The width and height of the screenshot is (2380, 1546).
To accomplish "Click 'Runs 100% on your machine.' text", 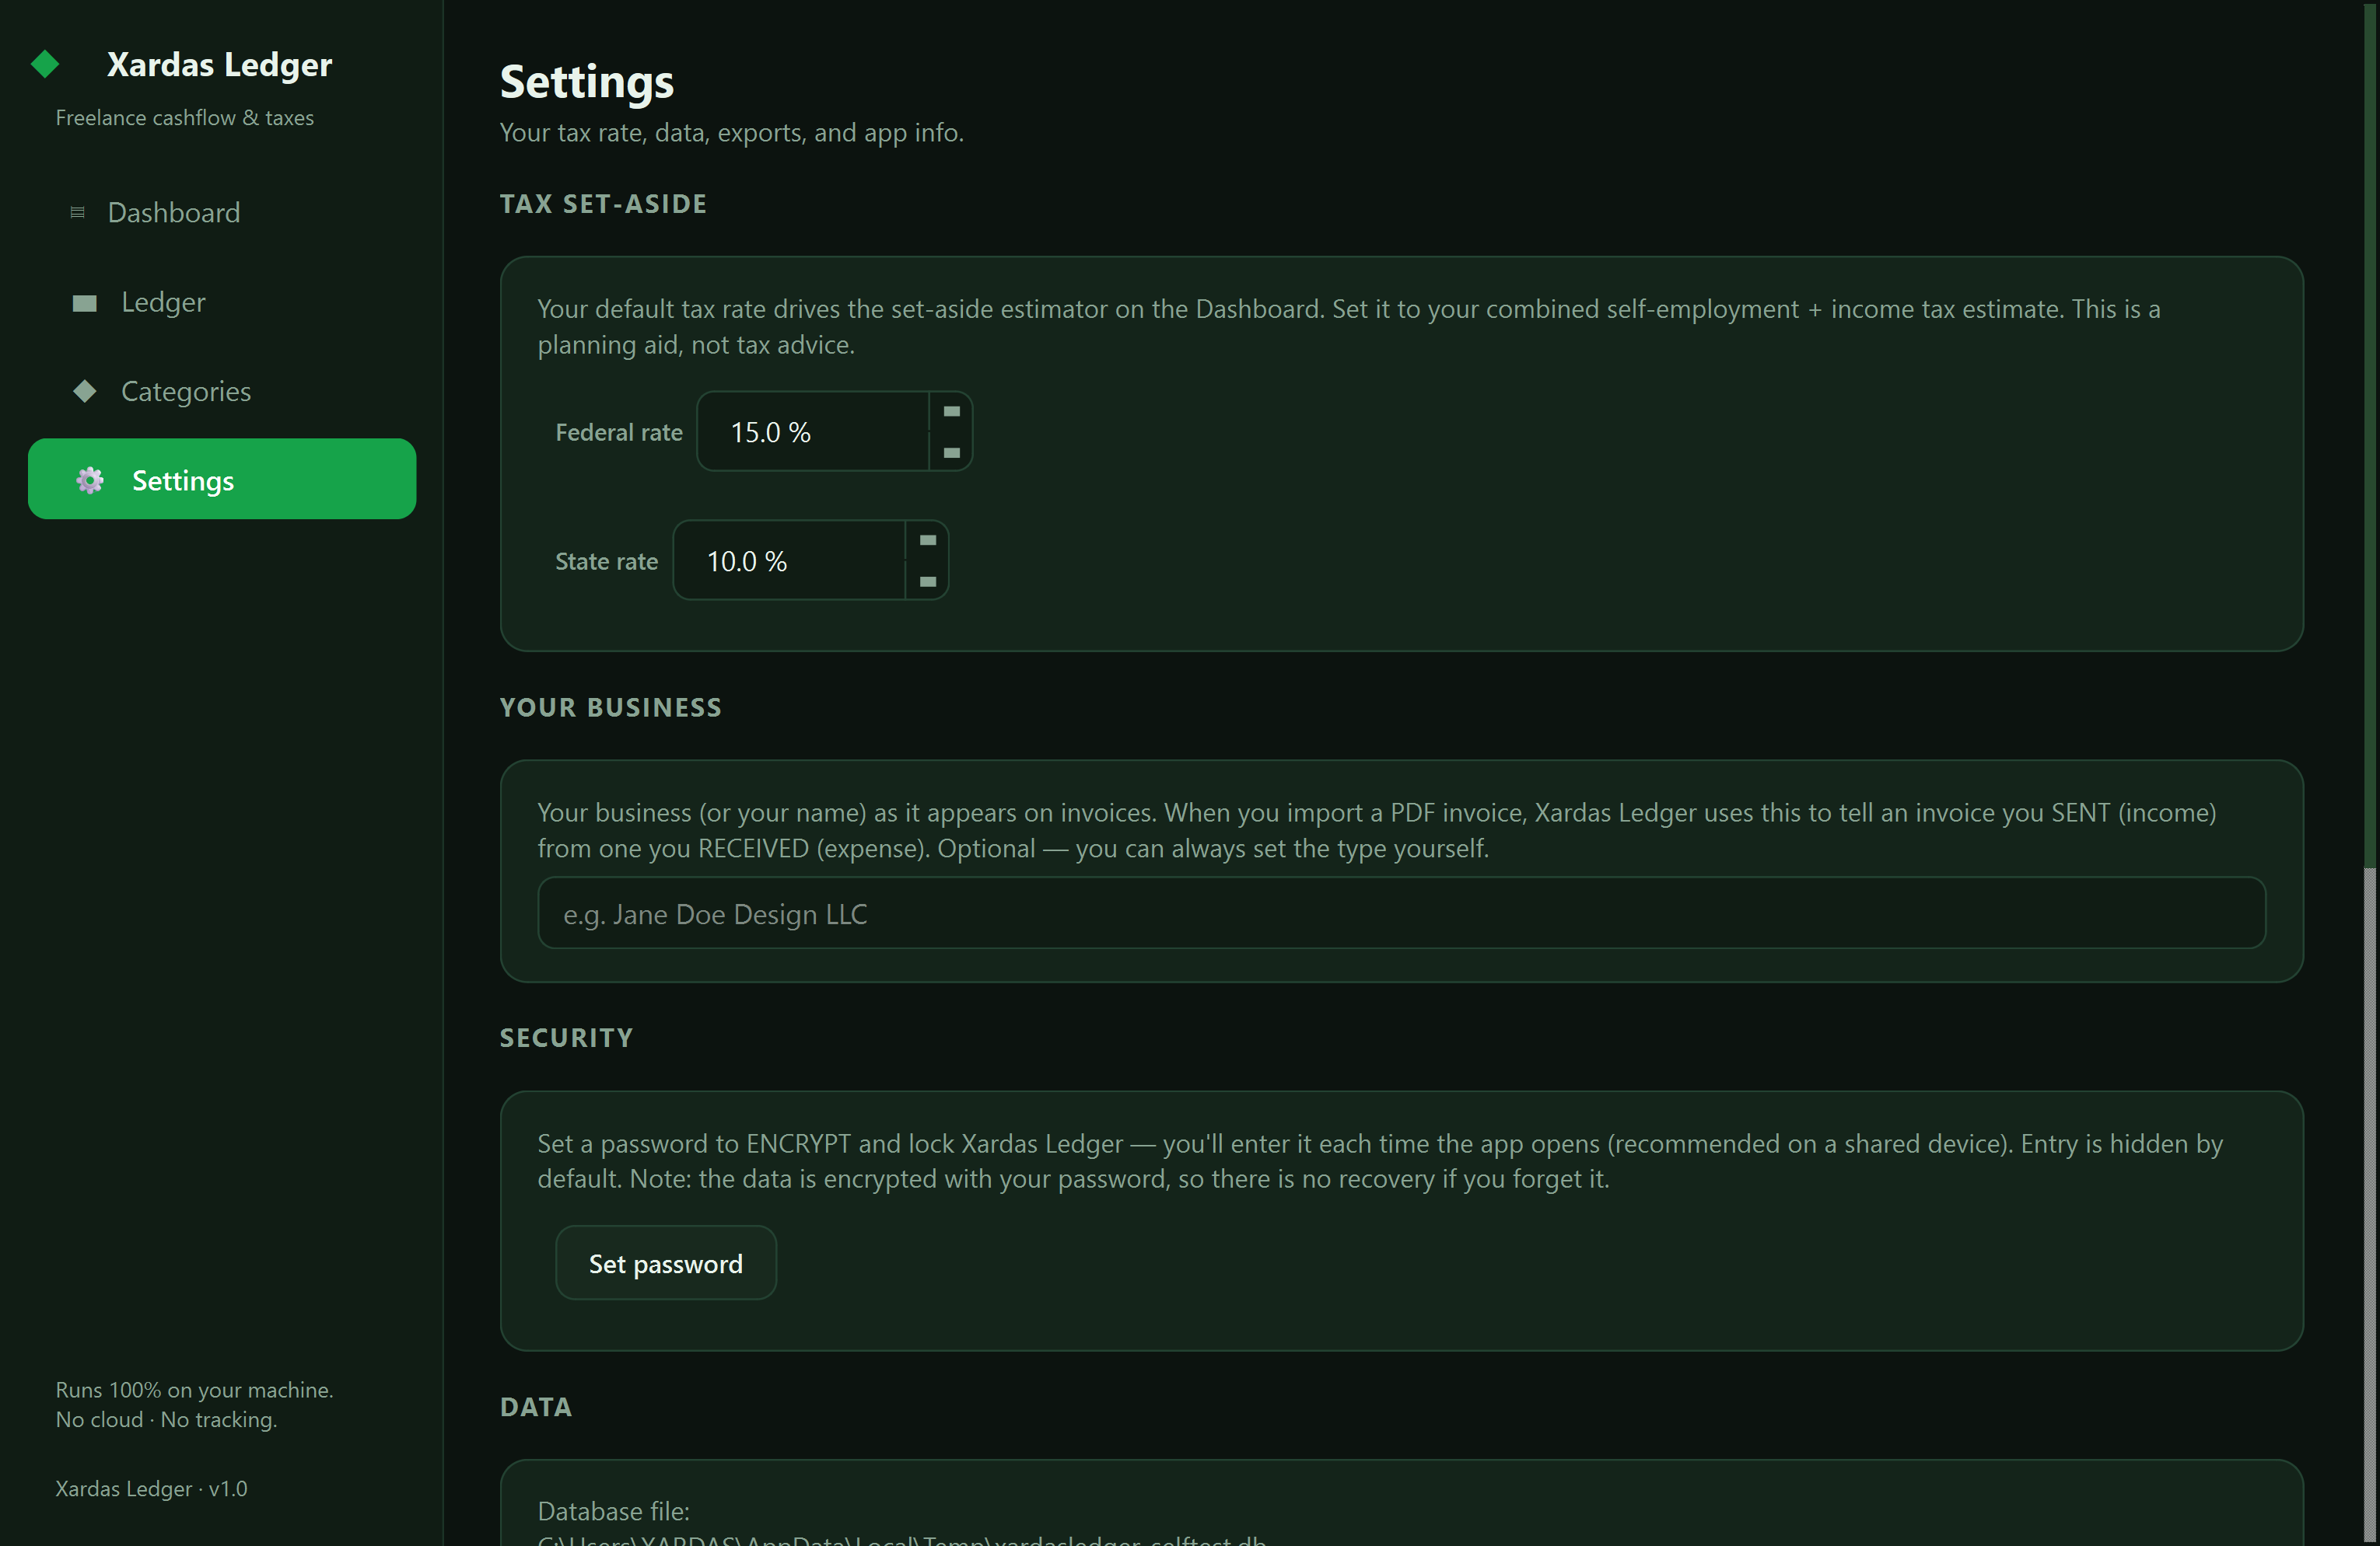I will 194,1390.
